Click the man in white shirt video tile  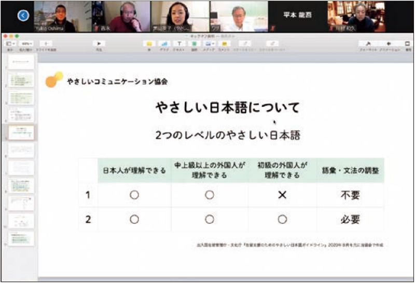(x=239, y=17)
